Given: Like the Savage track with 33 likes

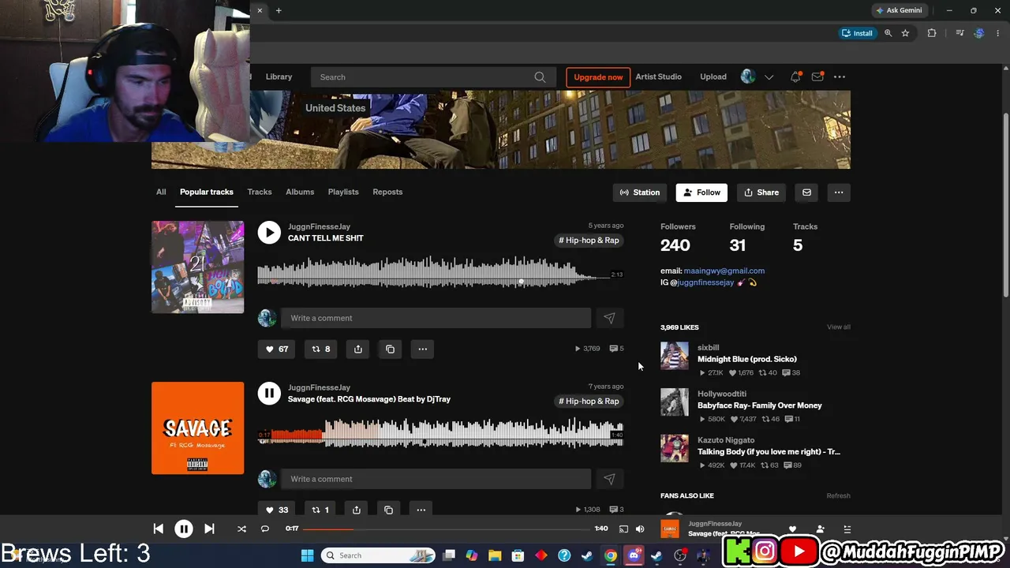Looking at the screenshot, I should coord(276,510).
